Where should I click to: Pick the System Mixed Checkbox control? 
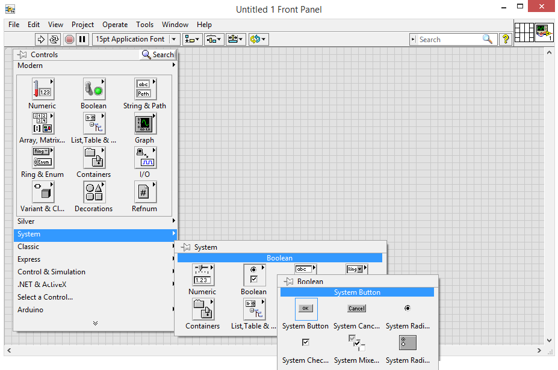[357, 343]
